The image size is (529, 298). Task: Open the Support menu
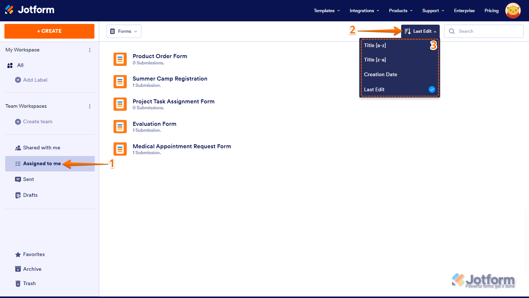point(433,10)
